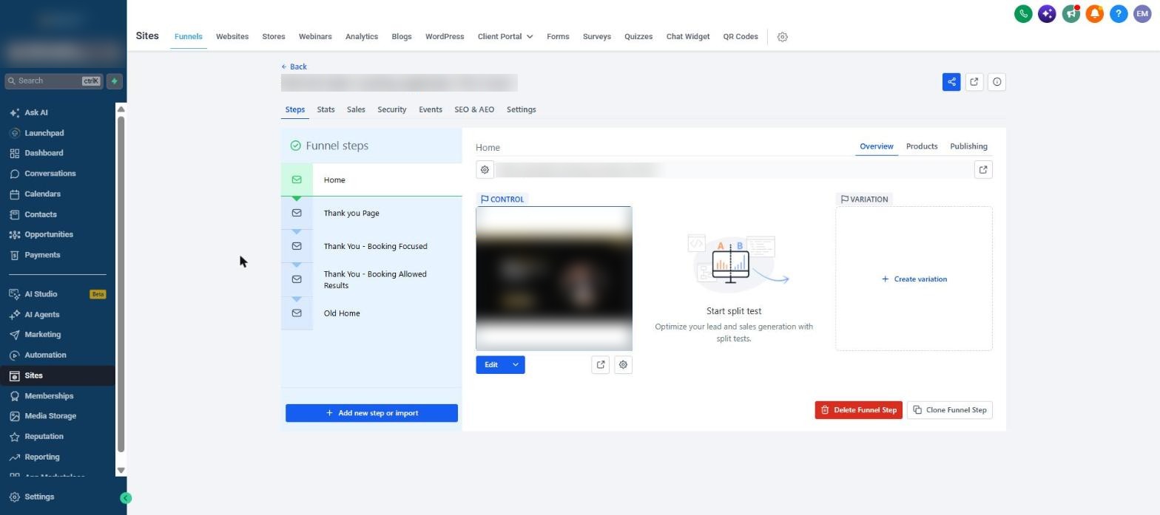This screenshot has width=1160, height=515.
Task: Open Settings at sidebar bottom
Action: click(39, 497)
